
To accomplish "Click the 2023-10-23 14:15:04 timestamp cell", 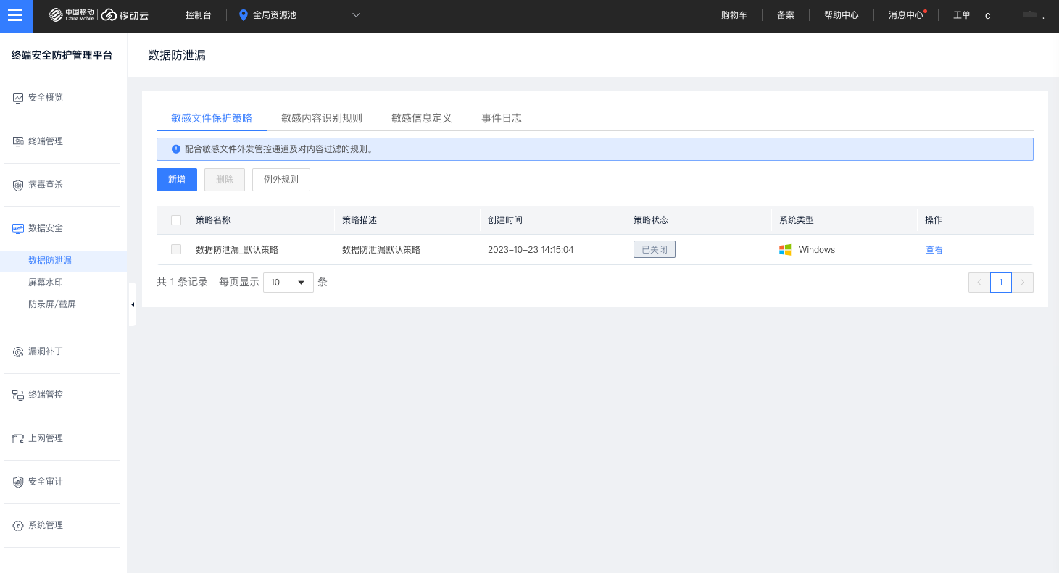I will tap(531, 250).
